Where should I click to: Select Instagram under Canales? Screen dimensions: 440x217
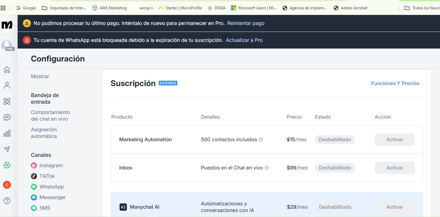tap(51, 165)
